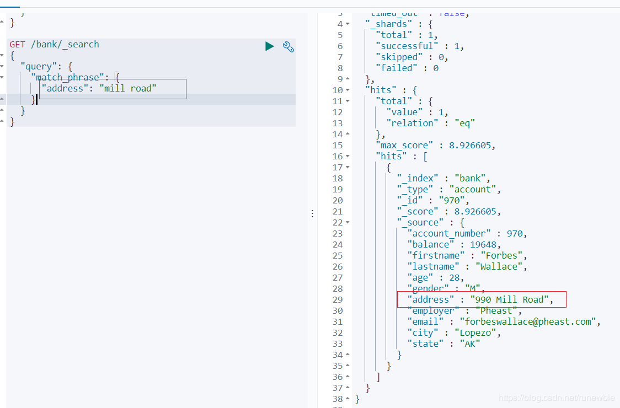Collapse the total object at line 11

[348, 101]
